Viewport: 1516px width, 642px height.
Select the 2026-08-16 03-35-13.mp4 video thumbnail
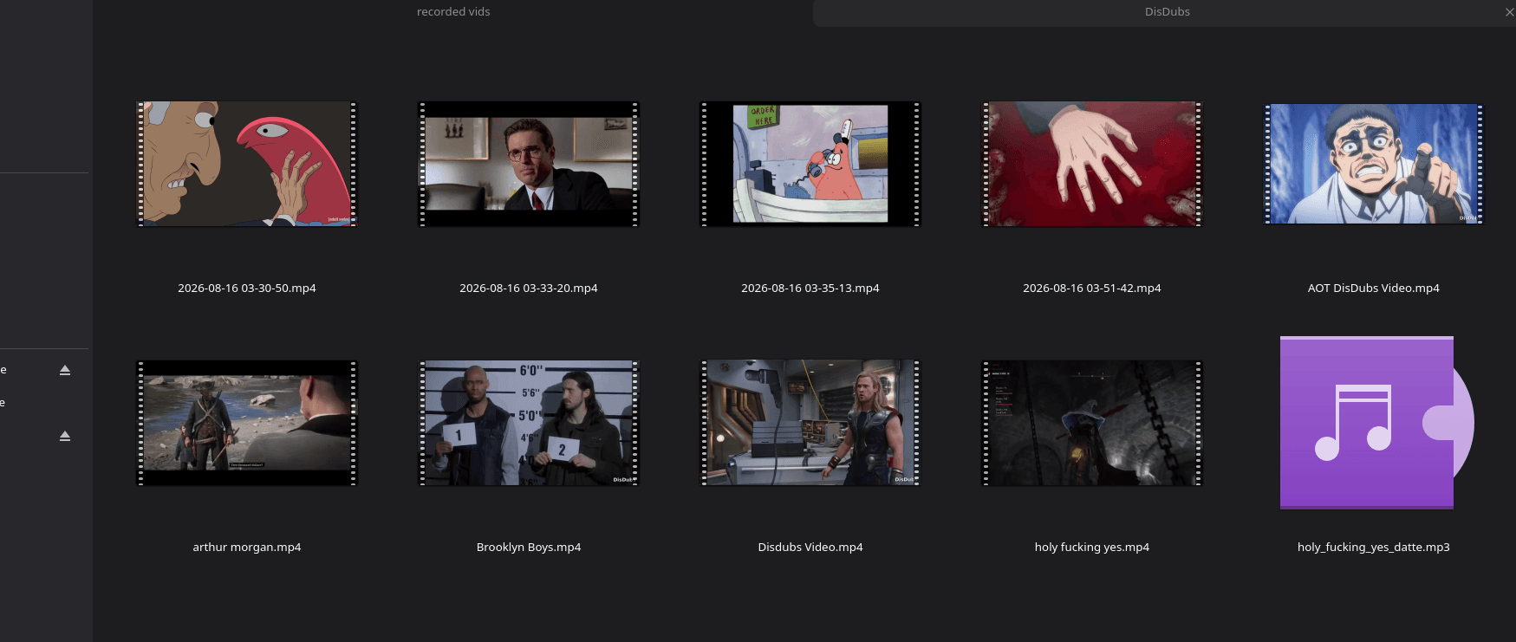tap(810, 164)
